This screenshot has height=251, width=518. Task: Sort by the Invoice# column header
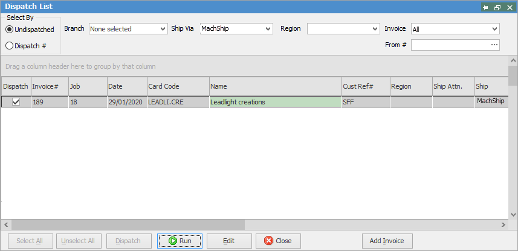coord(48,86)
